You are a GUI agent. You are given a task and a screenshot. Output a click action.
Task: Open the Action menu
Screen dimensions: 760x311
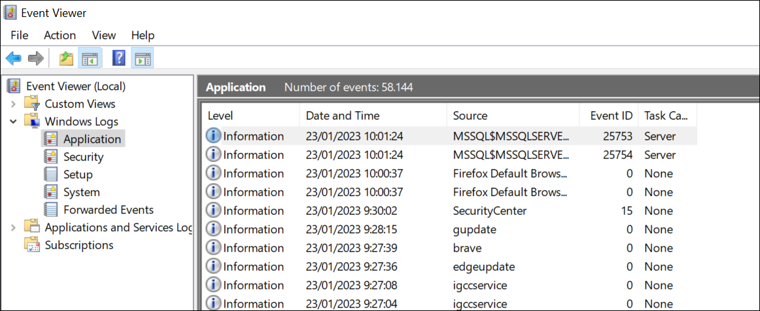60,35
